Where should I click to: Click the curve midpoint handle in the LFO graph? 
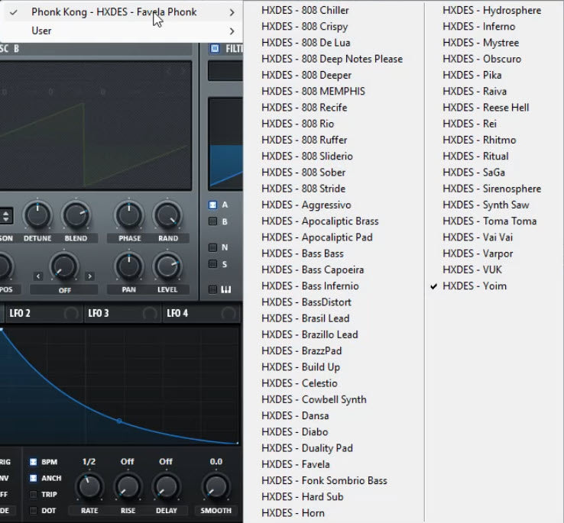118,421
